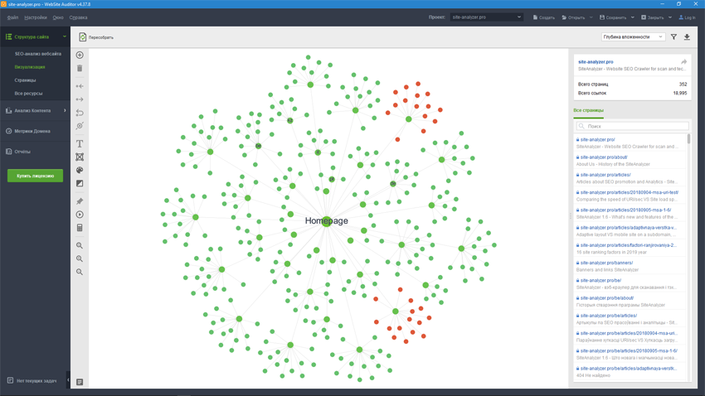Screen dimensions: 705x396
Task: Open the Справка menu
Action: pos(78,17)
